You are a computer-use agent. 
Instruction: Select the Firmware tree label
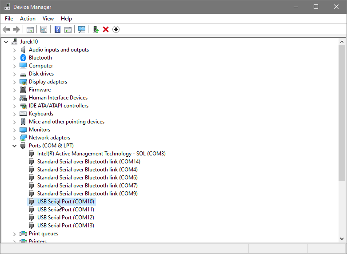[x=40, y=90]
